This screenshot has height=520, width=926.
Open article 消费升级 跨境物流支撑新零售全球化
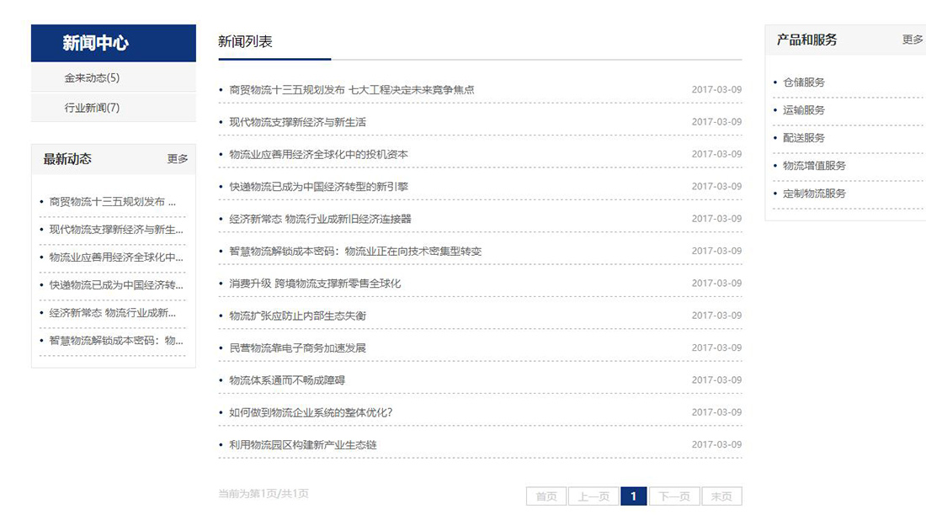point(315,284)
